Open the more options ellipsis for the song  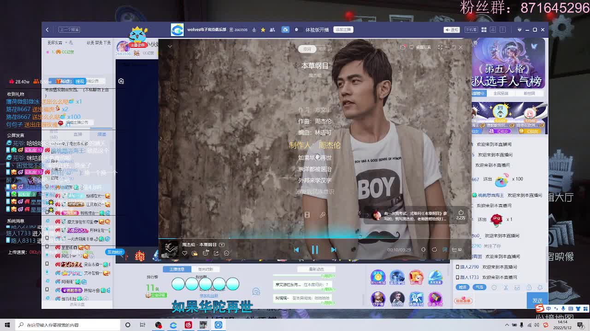click(x=226, y=253)
